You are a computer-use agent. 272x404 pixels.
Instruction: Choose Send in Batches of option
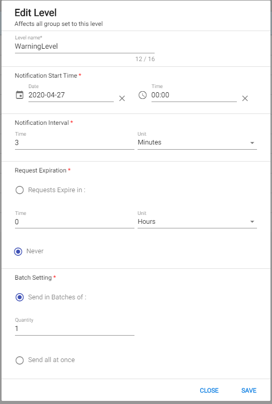tap(20, 297)
